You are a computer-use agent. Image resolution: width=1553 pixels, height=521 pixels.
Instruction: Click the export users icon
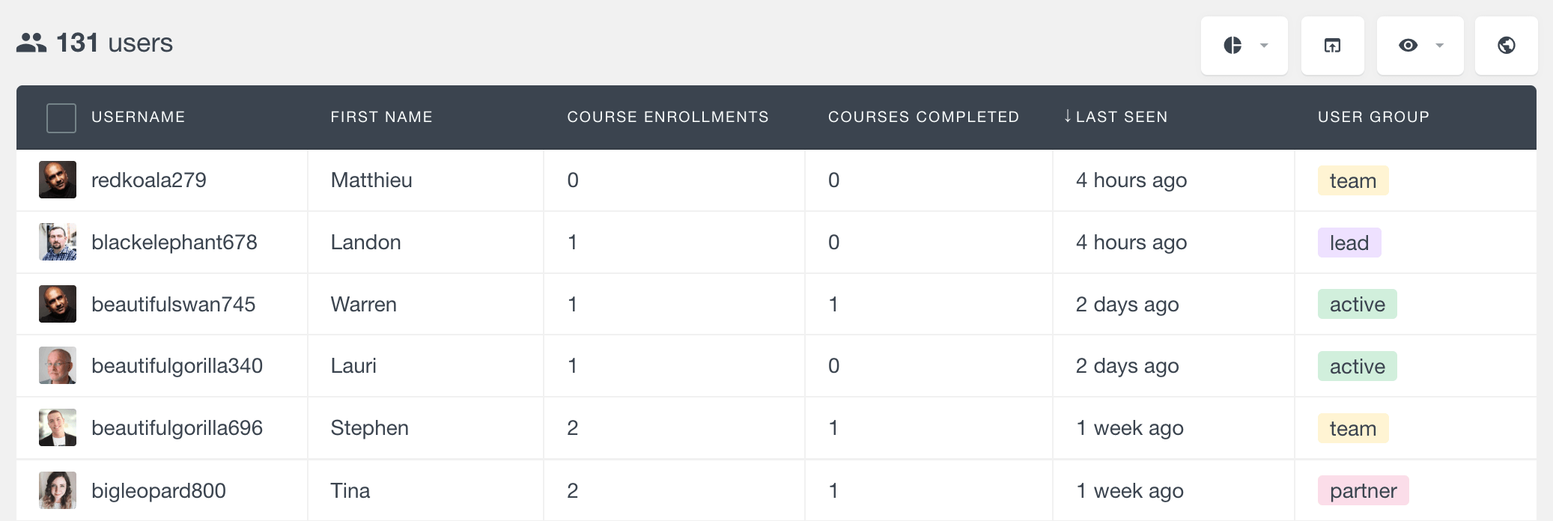click(1332, 46)
